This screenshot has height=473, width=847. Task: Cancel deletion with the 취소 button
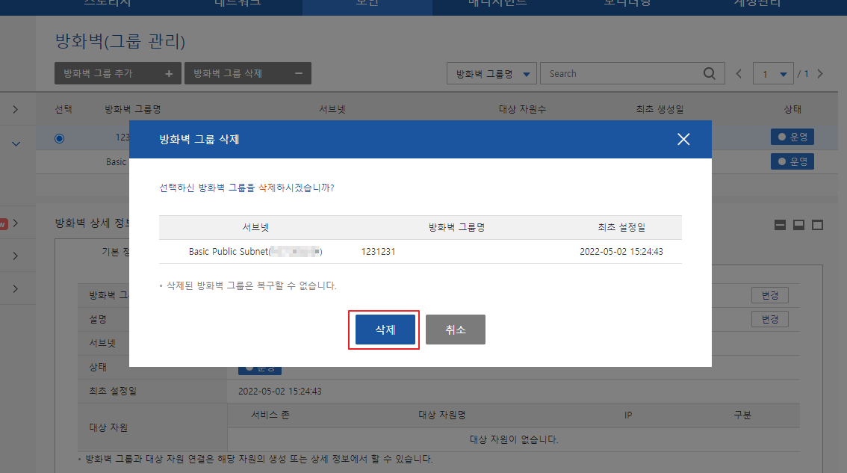[455, 330]
